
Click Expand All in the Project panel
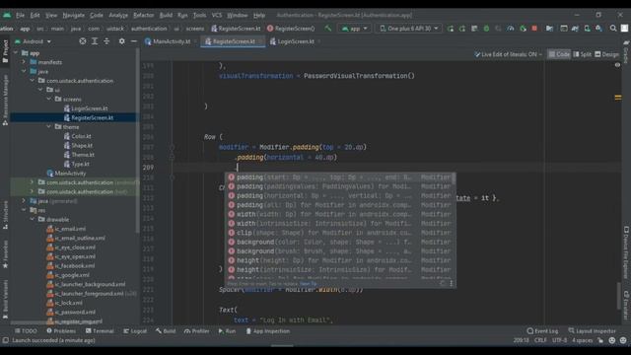tap(95, 41)
